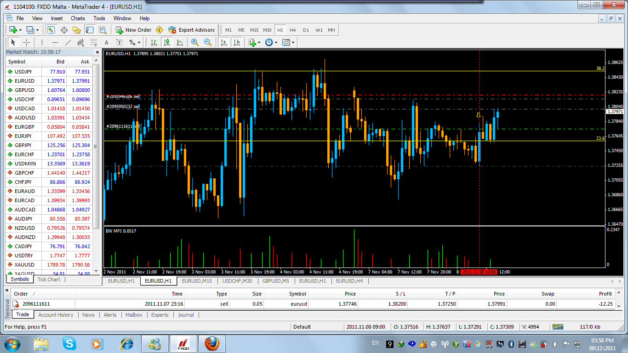
Task: Switch to the USDCHF,M30 chart tab
Action: point(237,281)
